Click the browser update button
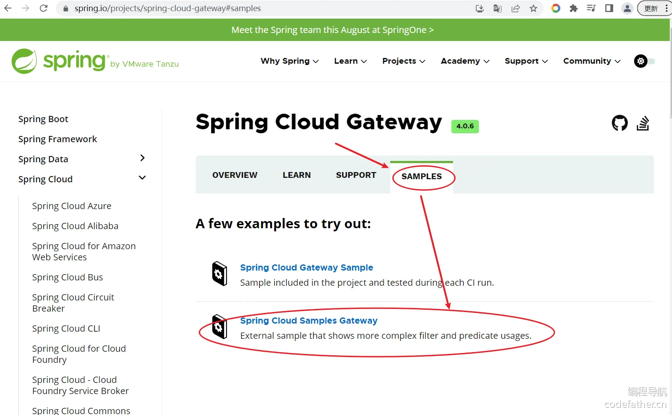The width and height of the screenshot is (672, 415). [654, 8]
